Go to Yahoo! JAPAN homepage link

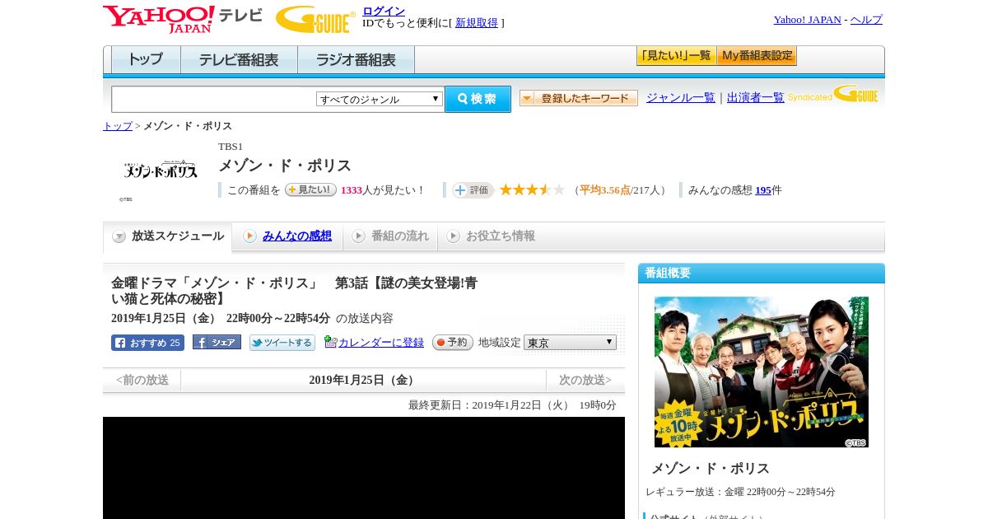(x=807, y=20)
